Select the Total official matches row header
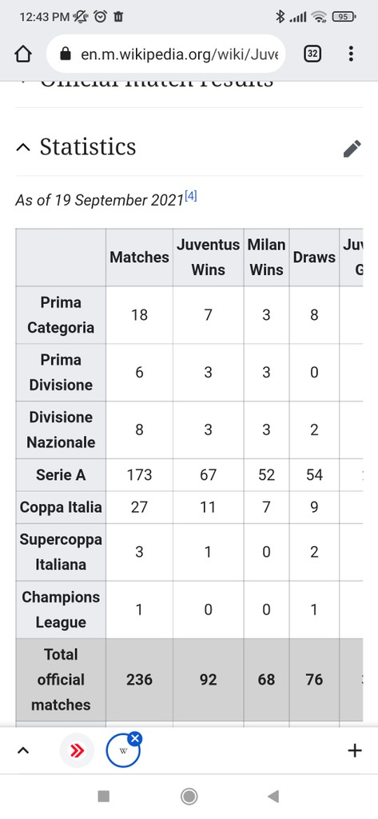Screen dimensions: 378x819 (x=61, y=680)
